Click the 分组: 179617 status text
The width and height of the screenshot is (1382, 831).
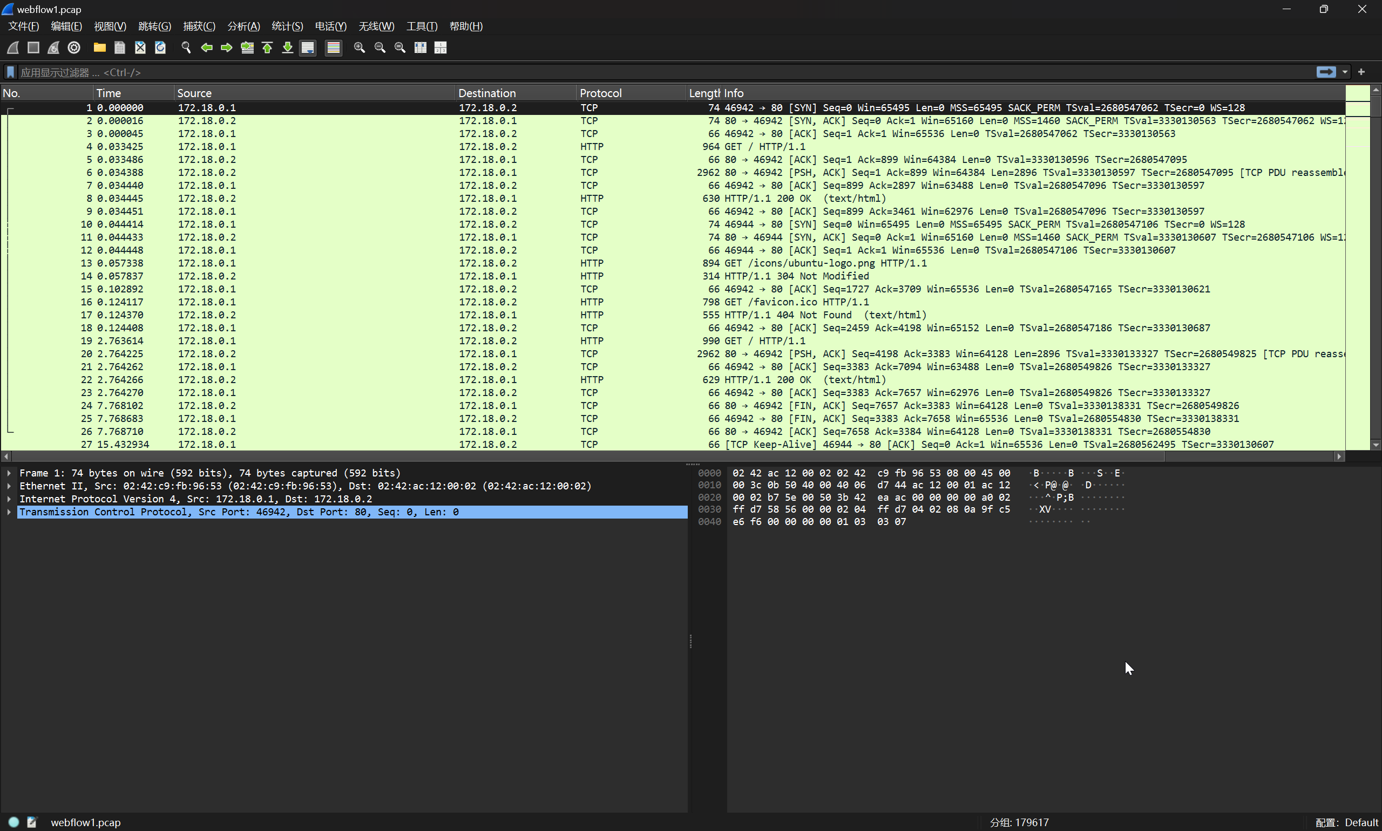point(1019,822)
